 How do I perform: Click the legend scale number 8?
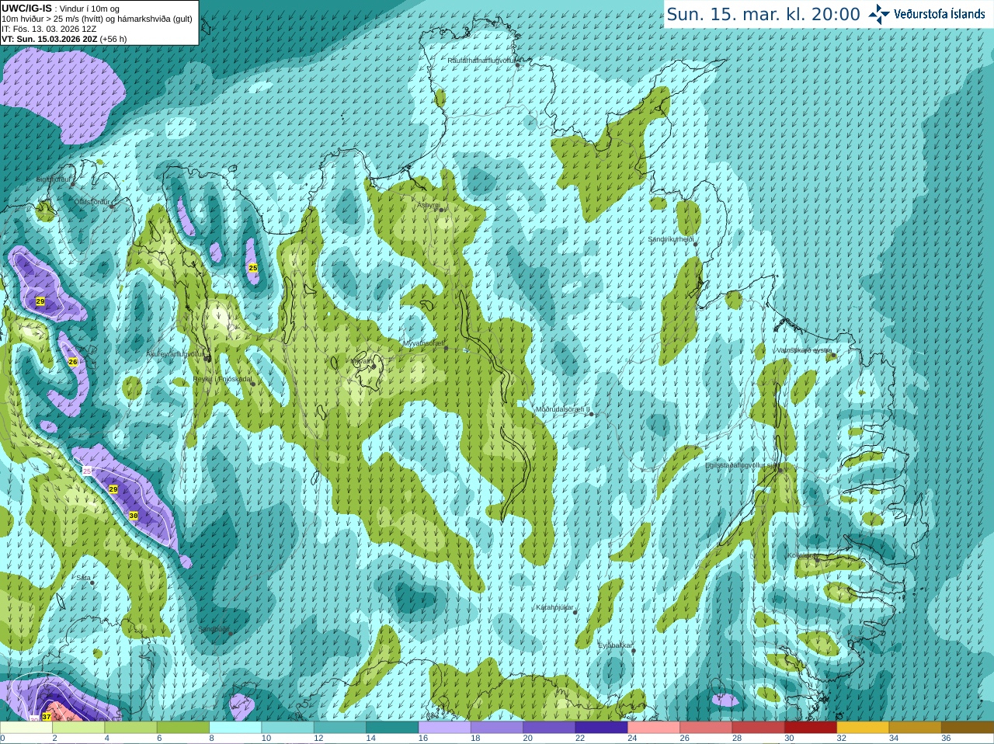tap(212, 739)
